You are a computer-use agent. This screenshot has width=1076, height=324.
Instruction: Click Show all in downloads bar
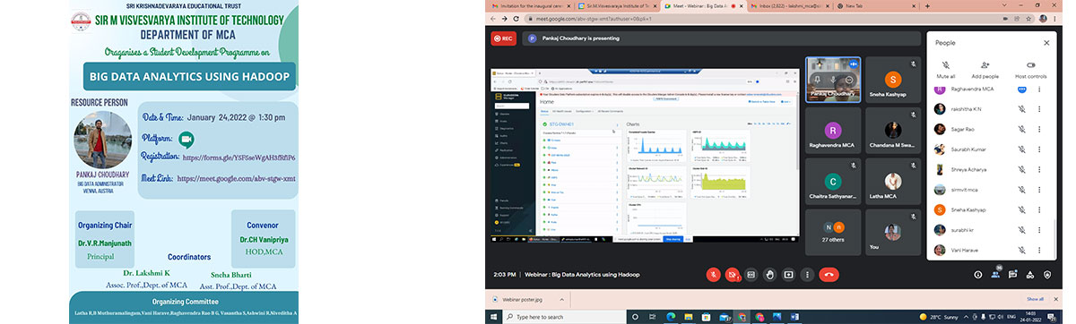point(1036,299)
